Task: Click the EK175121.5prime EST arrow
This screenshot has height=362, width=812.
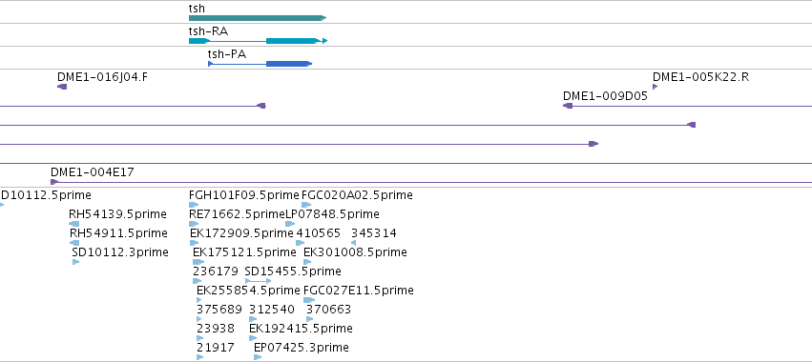Action: point(198,262)
